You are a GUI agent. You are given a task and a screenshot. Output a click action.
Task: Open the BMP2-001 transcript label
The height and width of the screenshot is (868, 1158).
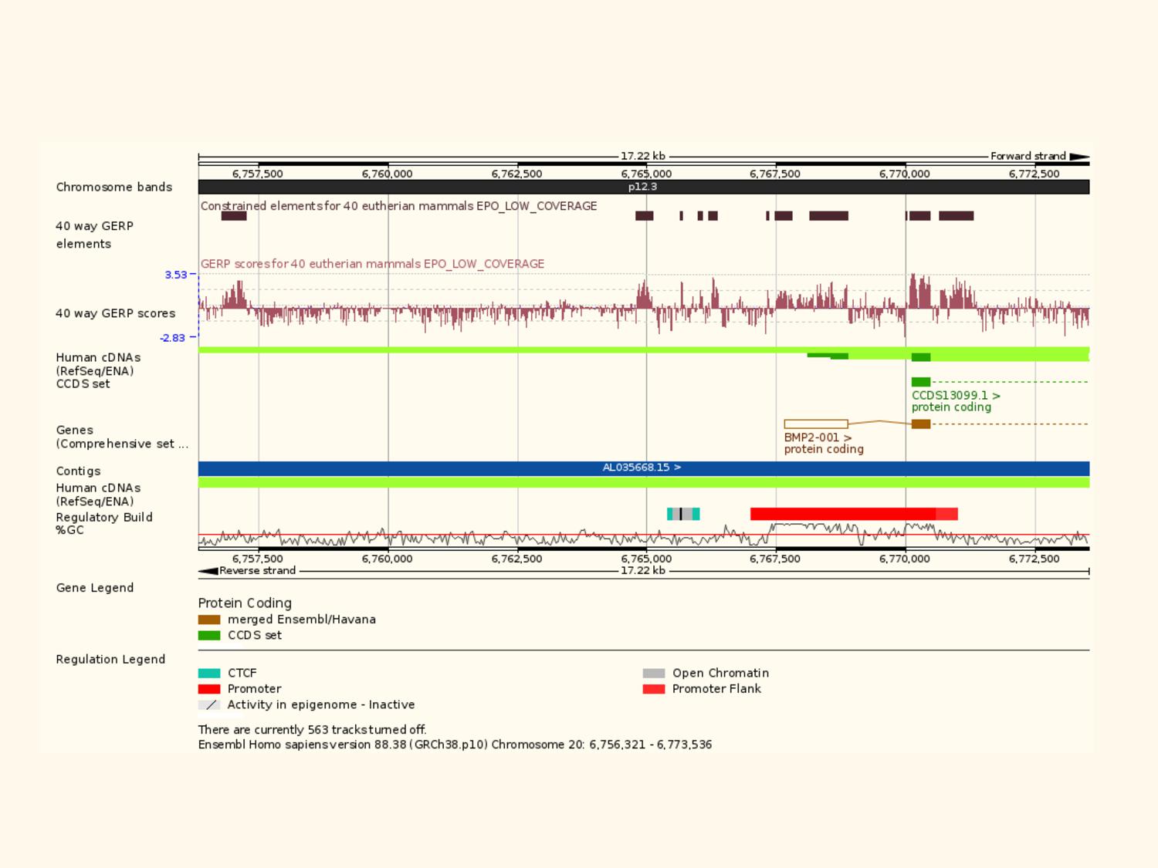click(x=818, y=437)
